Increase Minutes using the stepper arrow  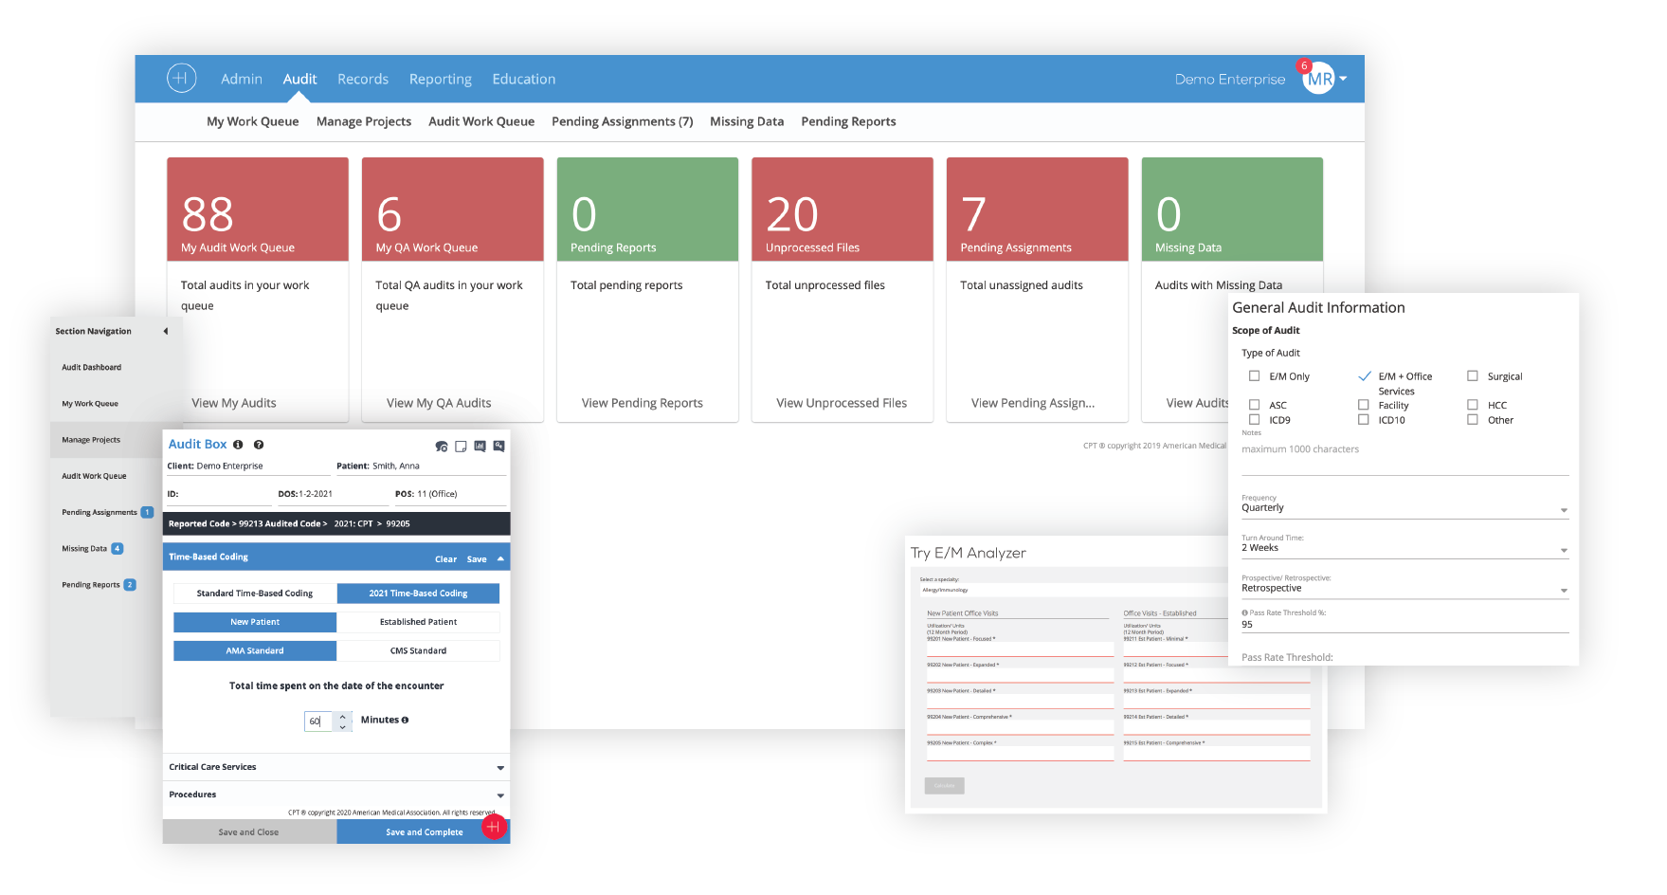pos(343,716)
